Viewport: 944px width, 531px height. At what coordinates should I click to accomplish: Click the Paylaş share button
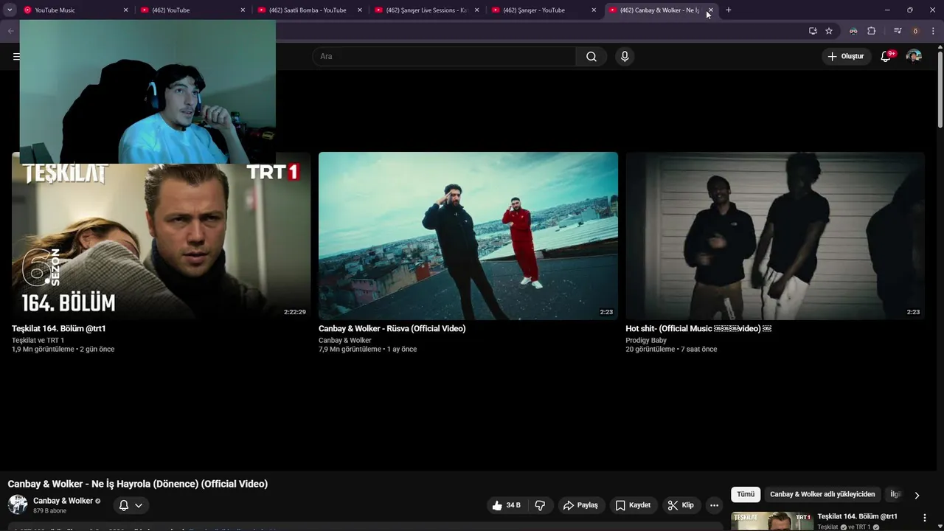point(580,505)
